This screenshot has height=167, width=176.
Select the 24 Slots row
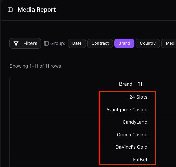click(x=93, y=97)
